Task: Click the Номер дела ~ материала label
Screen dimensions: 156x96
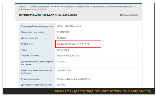Action: pos(33,32)
